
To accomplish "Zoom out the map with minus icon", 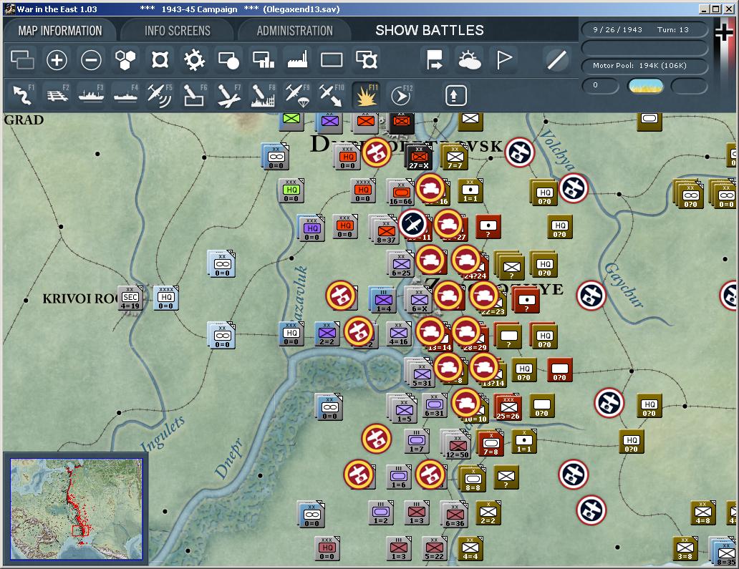I will tap(91, 60).
